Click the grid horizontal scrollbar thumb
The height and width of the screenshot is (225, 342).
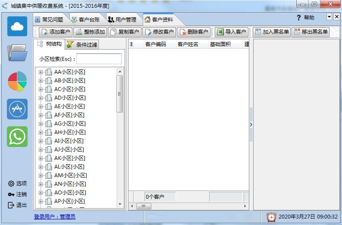point(144,206)
